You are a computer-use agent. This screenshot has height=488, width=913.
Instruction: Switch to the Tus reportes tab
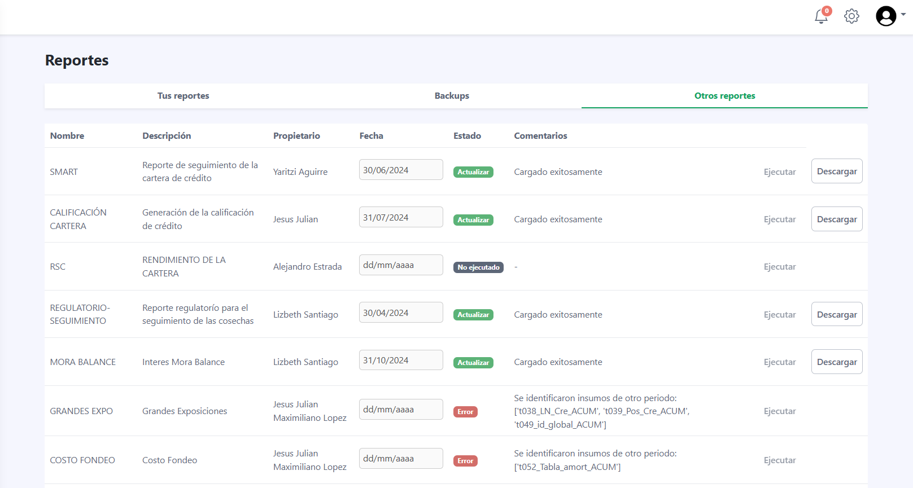[183, 96]
